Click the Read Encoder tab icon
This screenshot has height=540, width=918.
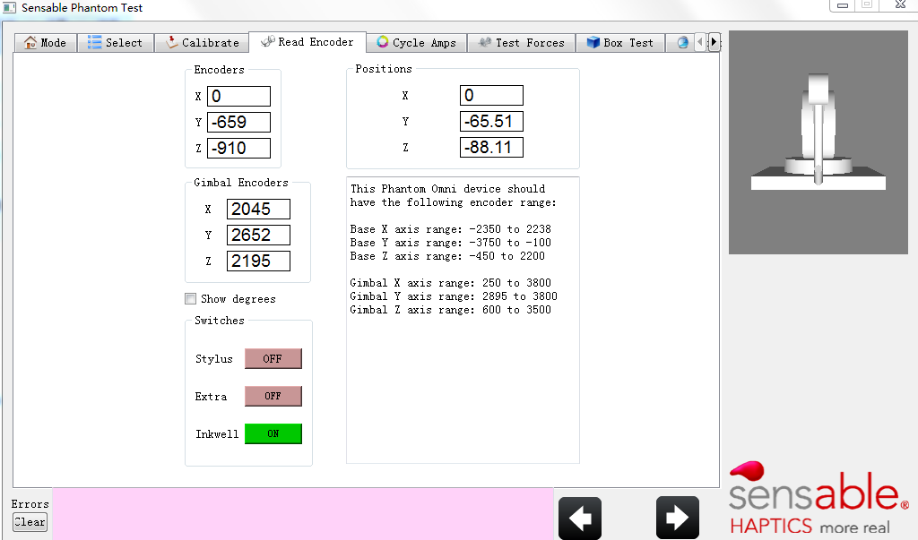coord(267,41)
